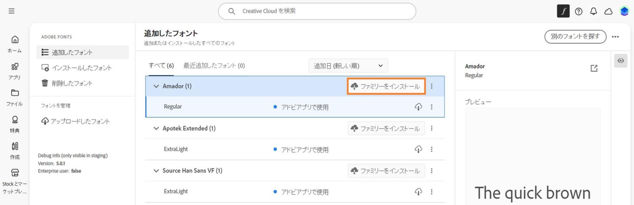Open the fonts f icon

pos(563,11)
